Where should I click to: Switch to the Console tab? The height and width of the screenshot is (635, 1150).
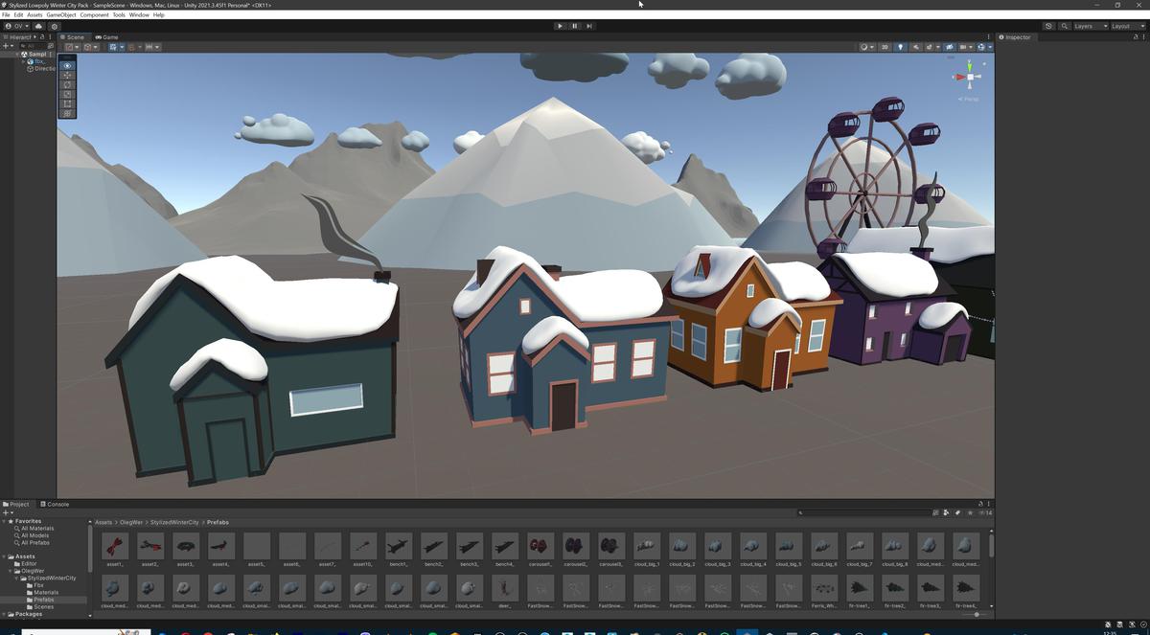pos(54,504)
